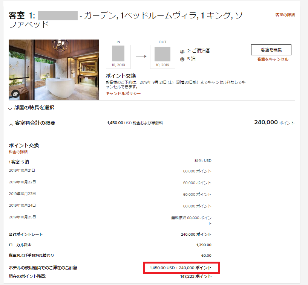Screen dimensions: 308x285
Task: Click the 60,000 ポイント value for 10月22日
Action: point(197,183)
